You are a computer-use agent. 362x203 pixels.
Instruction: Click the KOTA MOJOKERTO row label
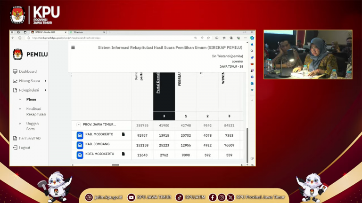pos(100,154)
